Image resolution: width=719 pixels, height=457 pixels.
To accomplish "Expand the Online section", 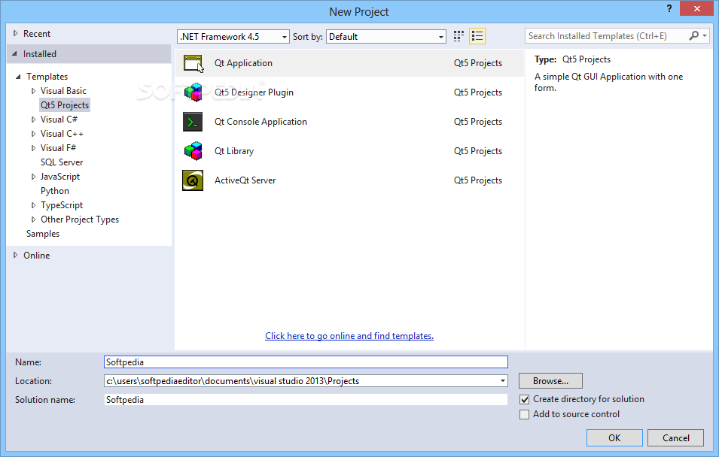I will [16, 255].
